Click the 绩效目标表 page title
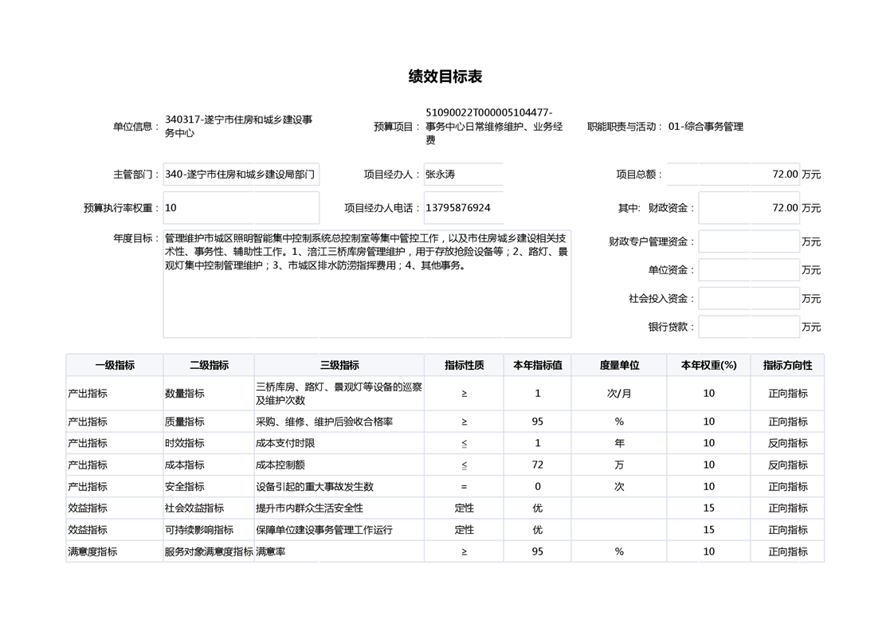Screen dimensions: 894x632 click(445, 77)
